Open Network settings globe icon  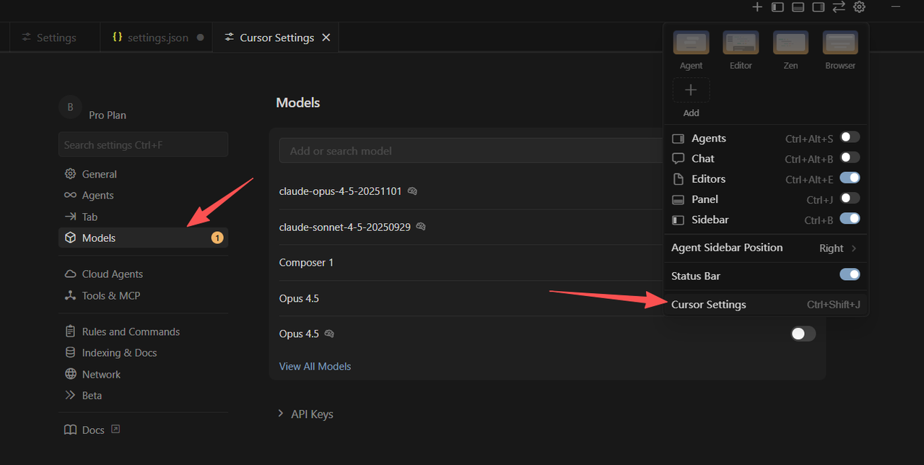(70, 374)
